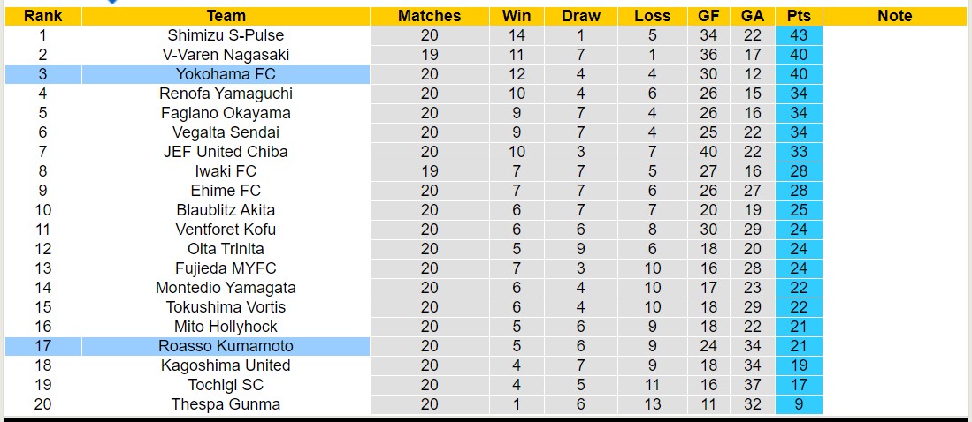Click the Rank column header
This screenshot has width=972, height=422.
pos(42,16)
